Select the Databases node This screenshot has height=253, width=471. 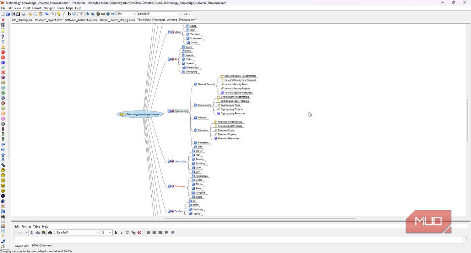click(177, 186)
